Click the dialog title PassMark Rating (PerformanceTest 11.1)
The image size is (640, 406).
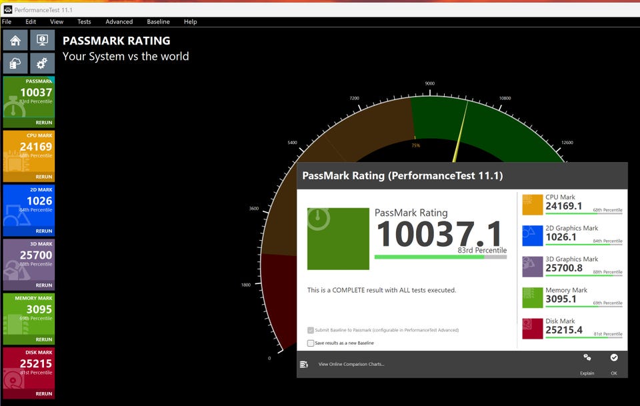(x=403, y=176)
